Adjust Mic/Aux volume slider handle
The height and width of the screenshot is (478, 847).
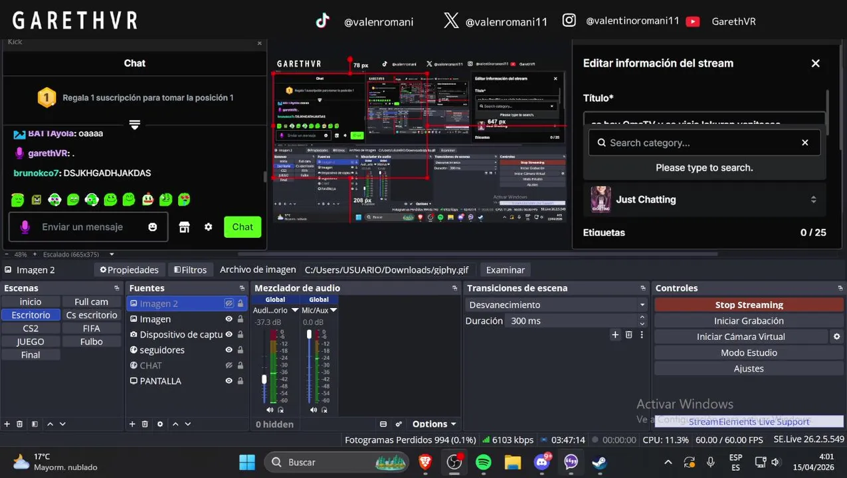pyautogui.click(x=309, y=334)
